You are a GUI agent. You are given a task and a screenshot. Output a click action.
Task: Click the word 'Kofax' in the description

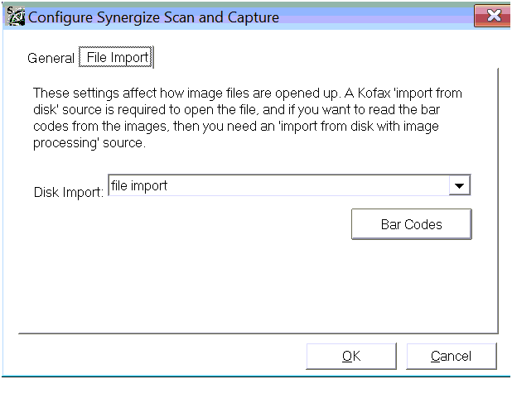pyautogui.click(x=374, y=94)
